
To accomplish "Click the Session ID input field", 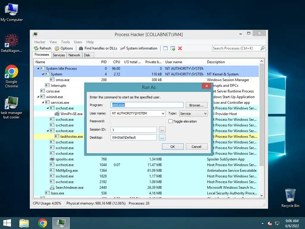I will pos(134,130).
